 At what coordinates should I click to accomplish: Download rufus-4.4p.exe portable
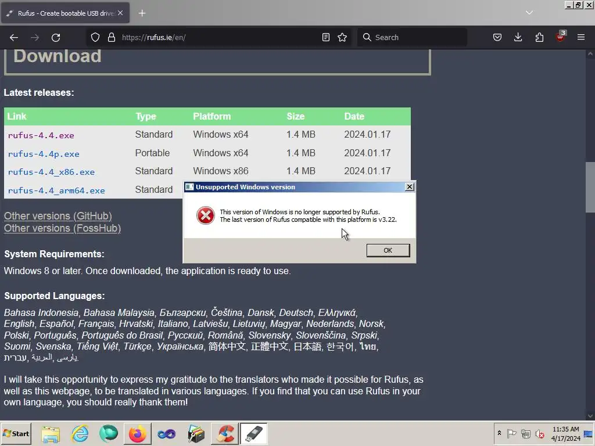[44, 154]
